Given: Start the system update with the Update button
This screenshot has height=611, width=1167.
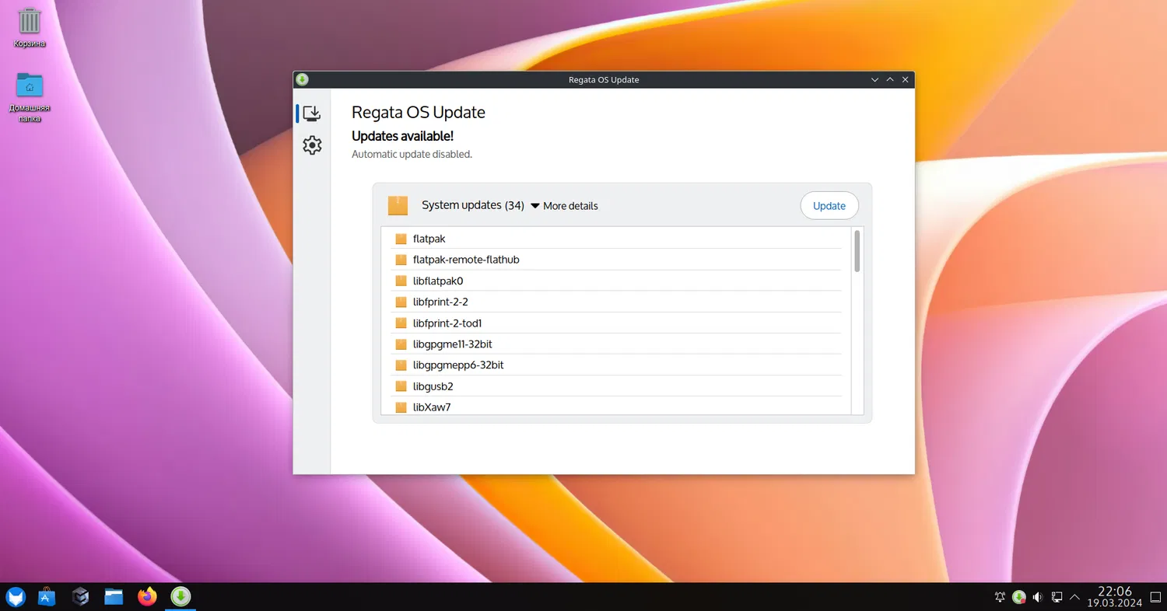Looking at the screenshot, I should [x=829, y=205].
